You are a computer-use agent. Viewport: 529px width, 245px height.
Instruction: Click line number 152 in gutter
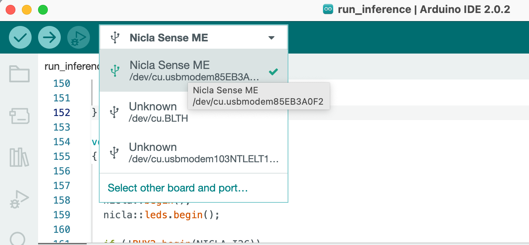(x=62, y=113)
